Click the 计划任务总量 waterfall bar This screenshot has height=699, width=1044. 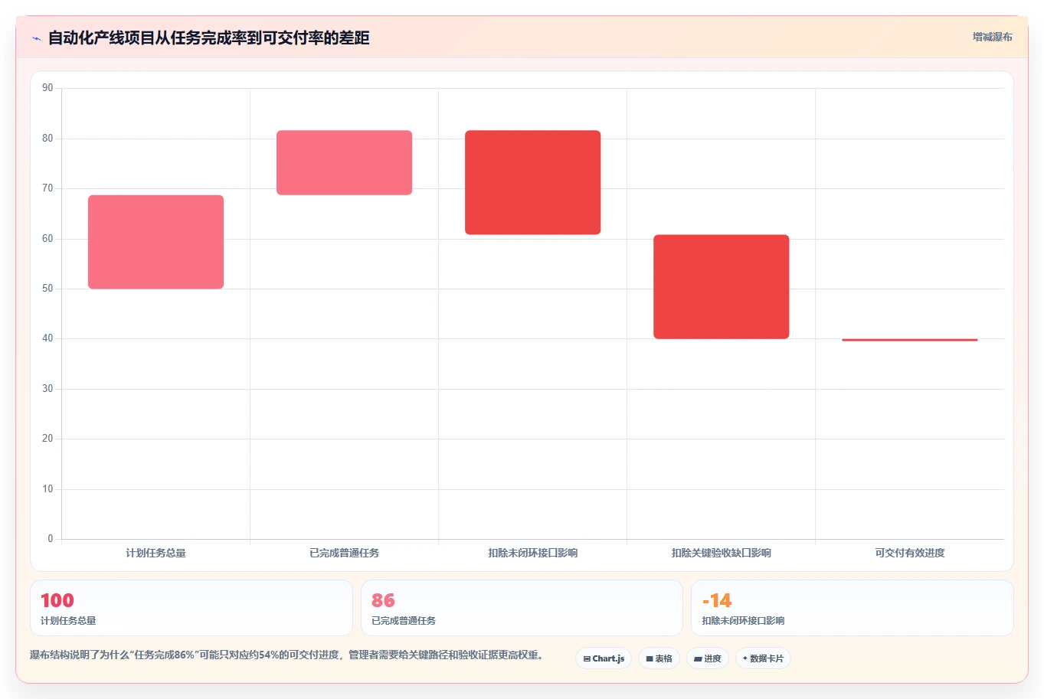(x=156, y=242)
